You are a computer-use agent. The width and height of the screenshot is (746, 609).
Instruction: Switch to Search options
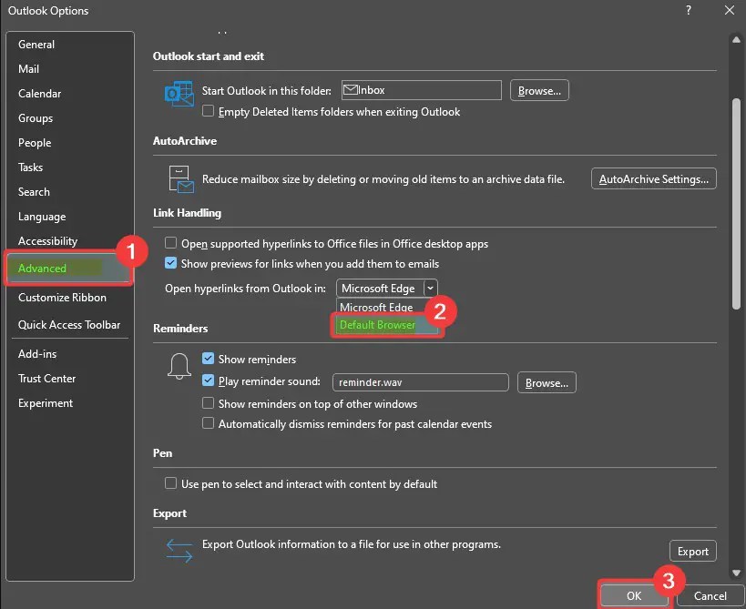pyautogui.click(x=34, y=192)
